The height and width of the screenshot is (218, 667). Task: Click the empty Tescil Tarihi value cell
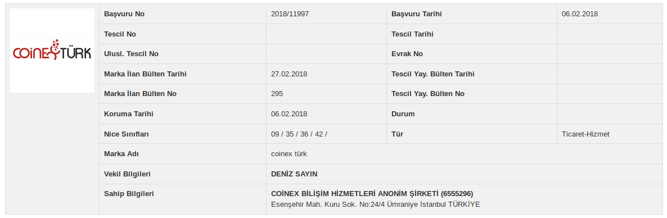pyautogui.click(x=610, y=34)
